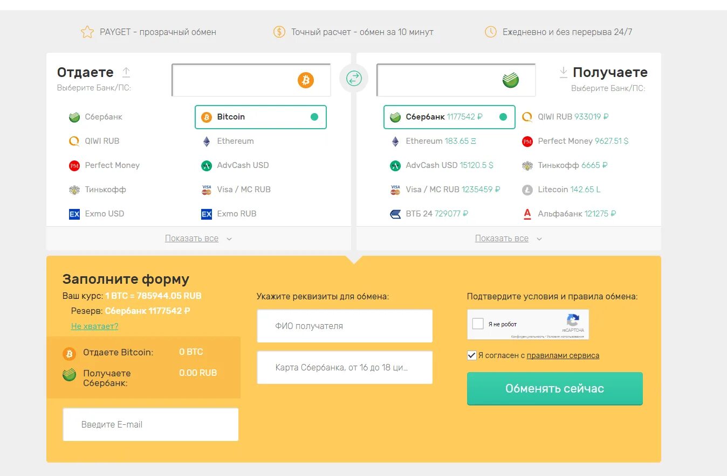Click the Perfect Money icon next to 9627.51 $
The image size is (727, 476).
527,141
